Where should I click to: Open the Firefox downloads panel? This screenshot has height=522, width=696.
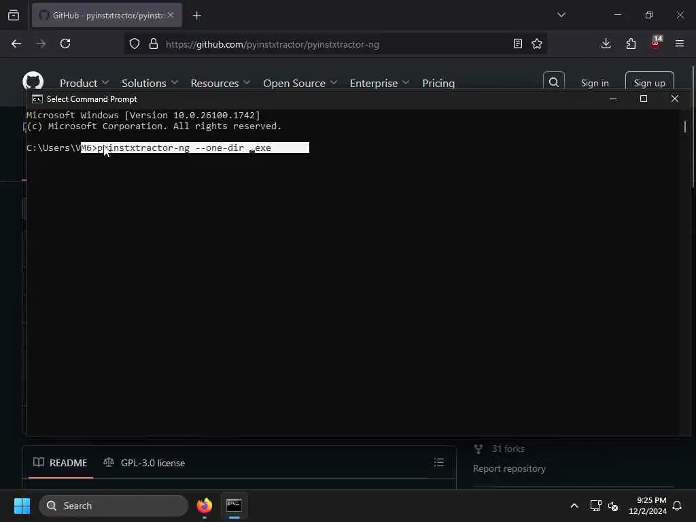coord(606,43)
